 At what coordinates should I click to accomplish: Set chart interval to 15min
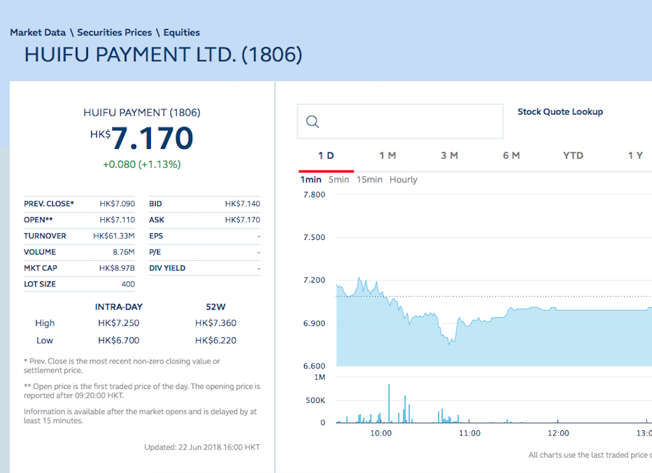click(x=369, y=180)
